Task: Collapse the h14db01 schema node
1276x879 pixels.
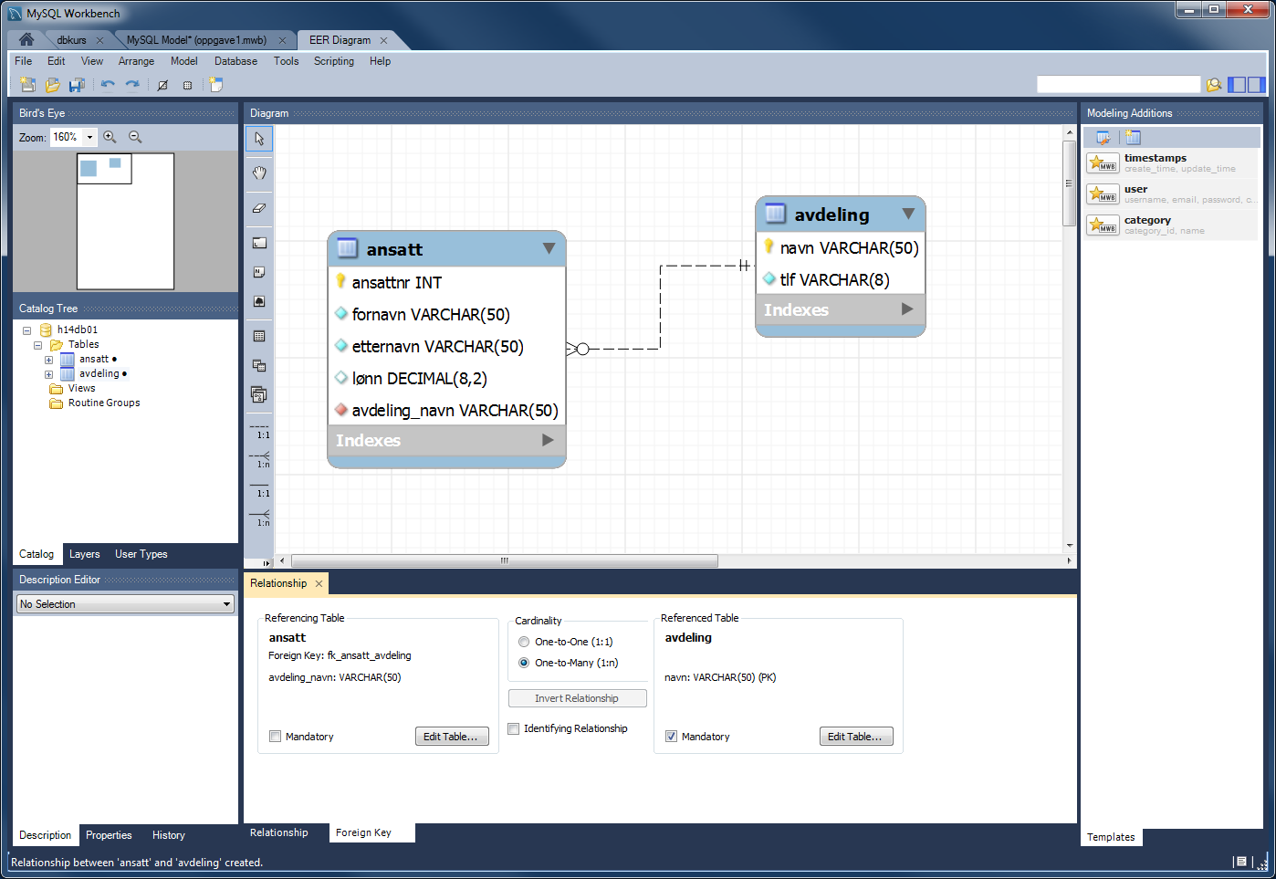Action: (x=26, y=330)
